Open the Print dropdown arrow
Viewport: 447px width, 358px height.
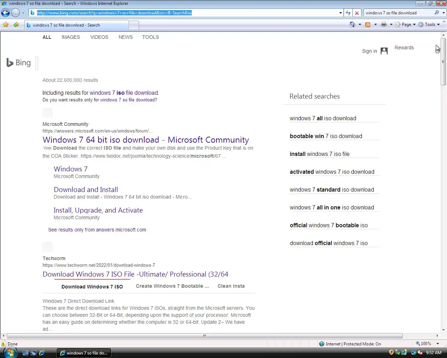pyautogui.click(x=391, y=24)
